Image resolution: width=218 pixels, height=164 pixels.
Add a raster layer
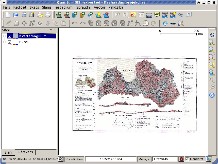[x=67, y=15]
